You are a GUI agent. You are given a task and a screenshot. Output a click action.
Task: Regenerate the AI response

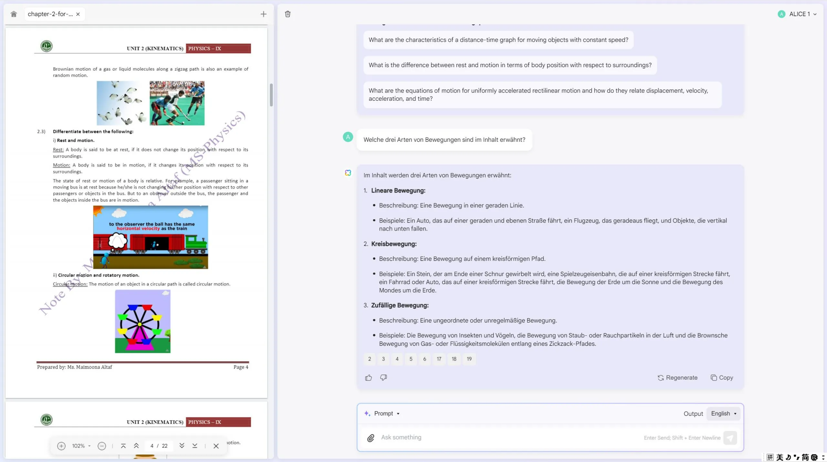[677, 377]
